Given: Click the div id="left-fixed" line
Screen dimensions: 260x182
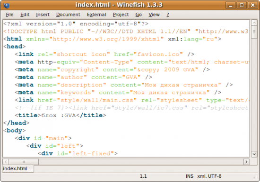Looking at the screenshot, I should [78, 153].
